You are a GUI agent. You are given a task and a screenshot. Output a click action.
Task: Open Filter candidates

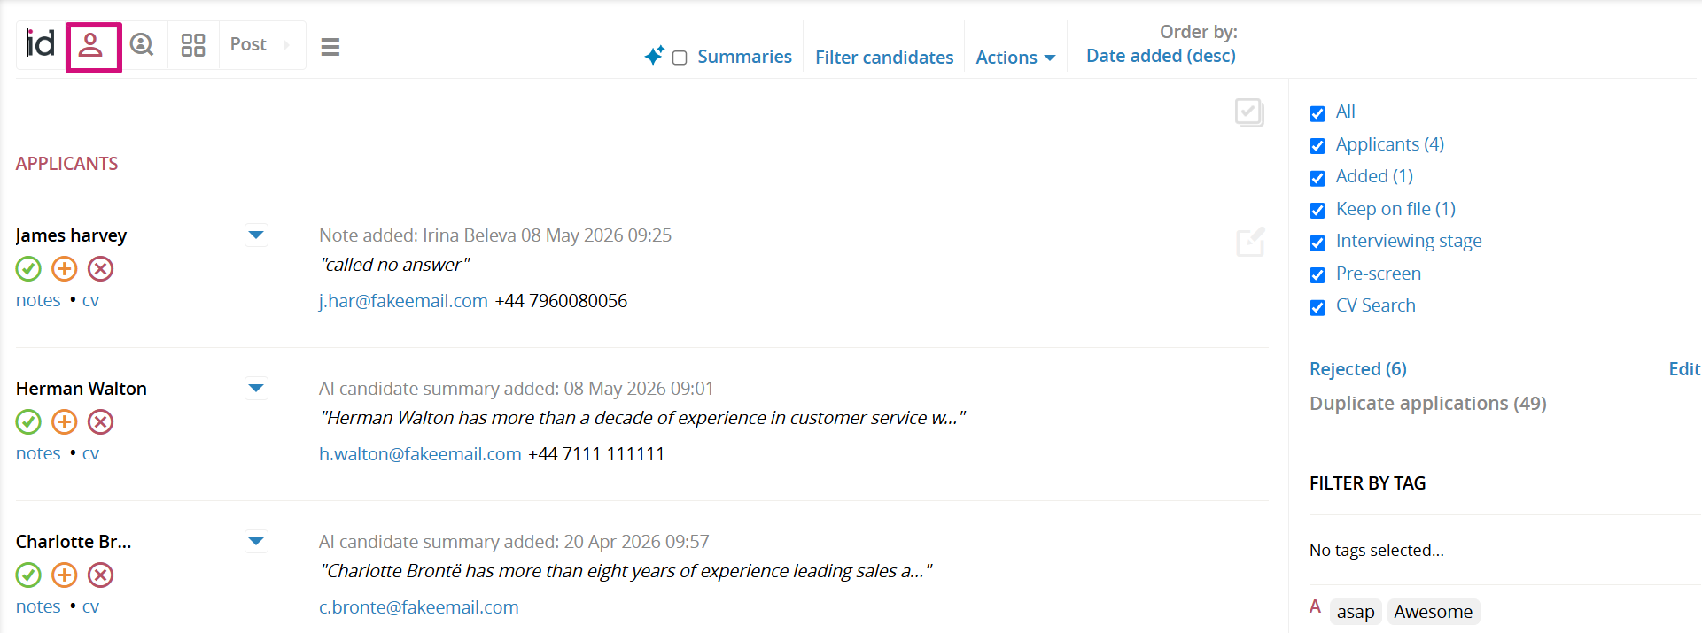(884, 58)
